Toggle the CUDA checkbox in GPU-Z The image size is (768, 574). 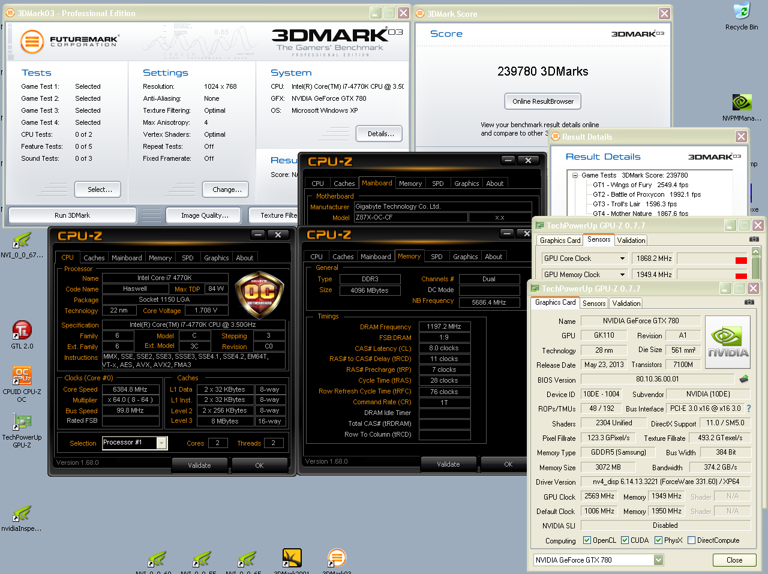(x=625, y=540)
